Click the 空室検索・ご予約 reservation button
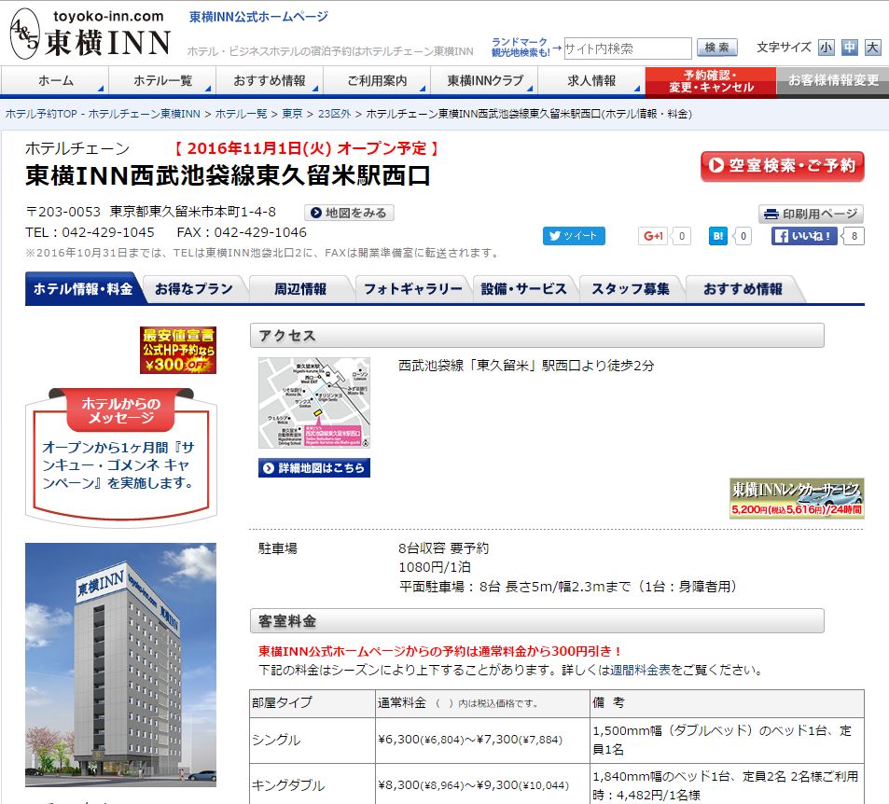 783,166
